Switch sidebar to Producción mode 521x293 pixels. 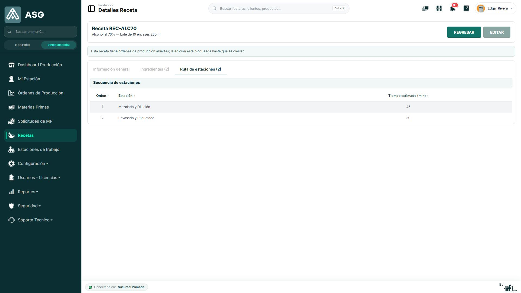pos(59,45)
